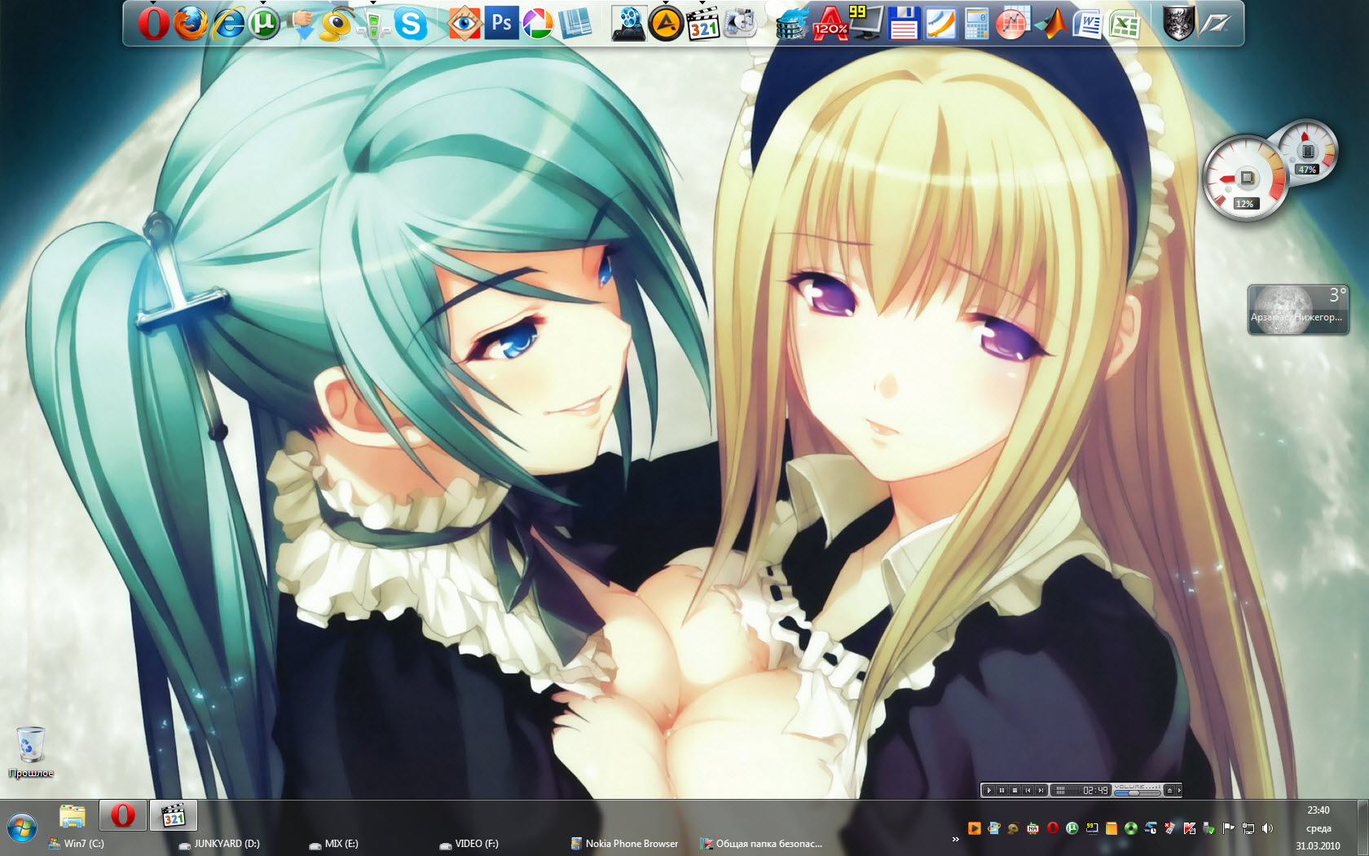
Task: Open the dark shield game icon in dock
Action: click(1178, 23)
